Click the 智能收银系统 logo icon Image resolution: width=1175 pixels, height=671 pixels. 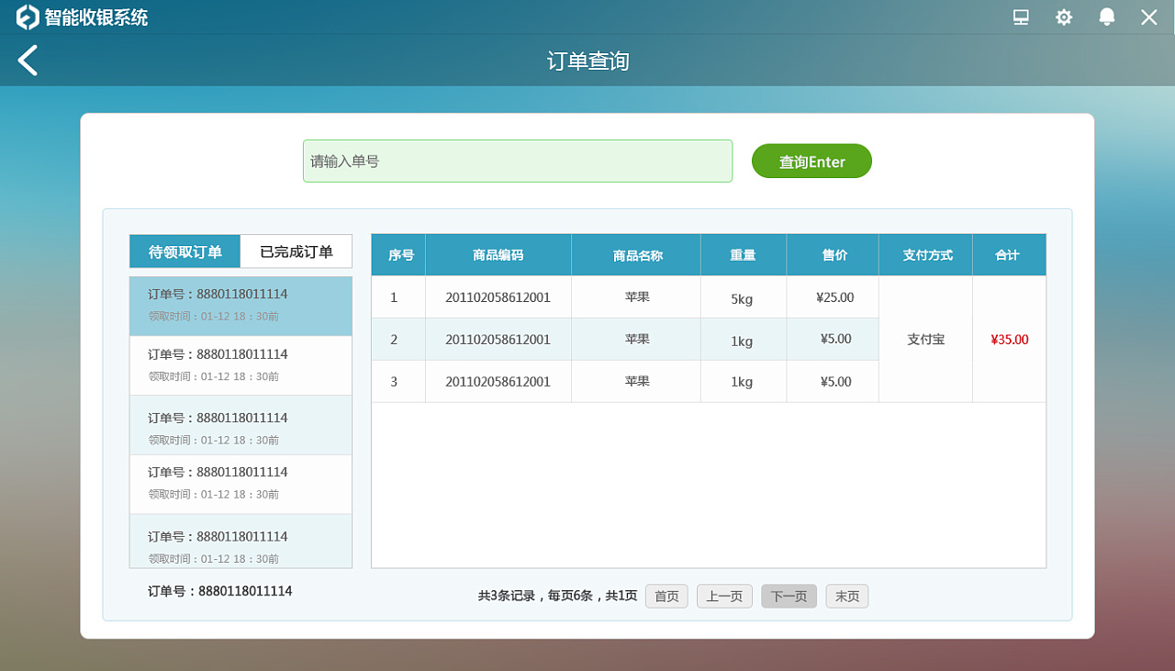click(x=28, y=17)
